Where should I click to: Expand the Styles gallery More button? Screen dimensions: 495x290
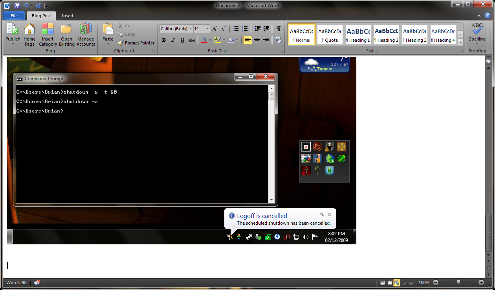[x=461, y=42]
